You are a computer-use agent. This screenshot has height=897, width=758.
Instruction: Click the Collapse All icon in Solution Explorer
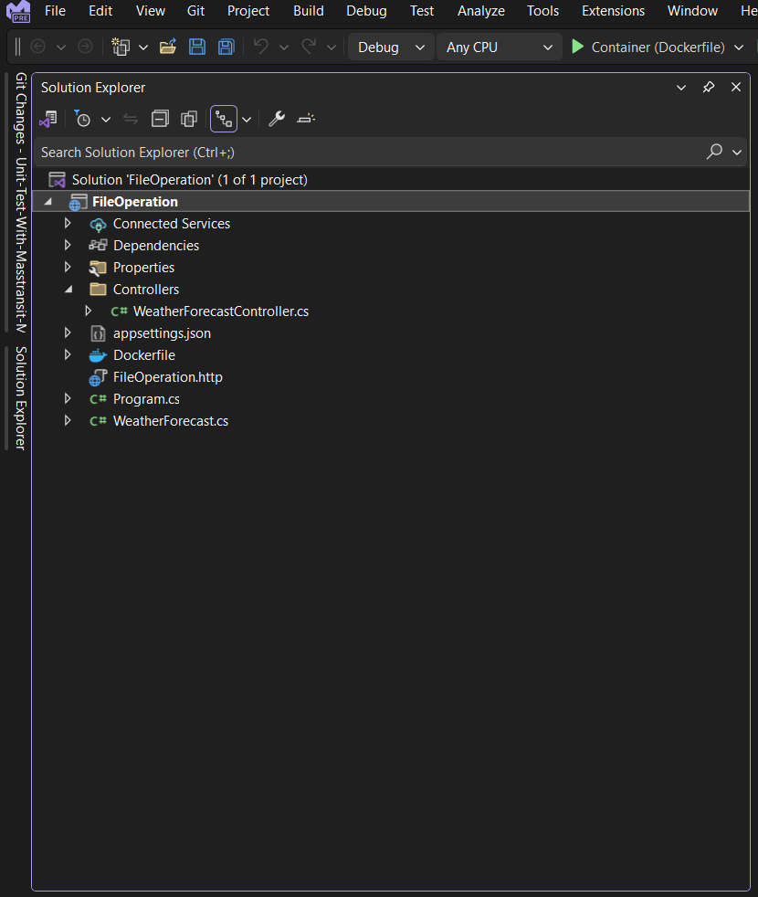pos(160,119)
